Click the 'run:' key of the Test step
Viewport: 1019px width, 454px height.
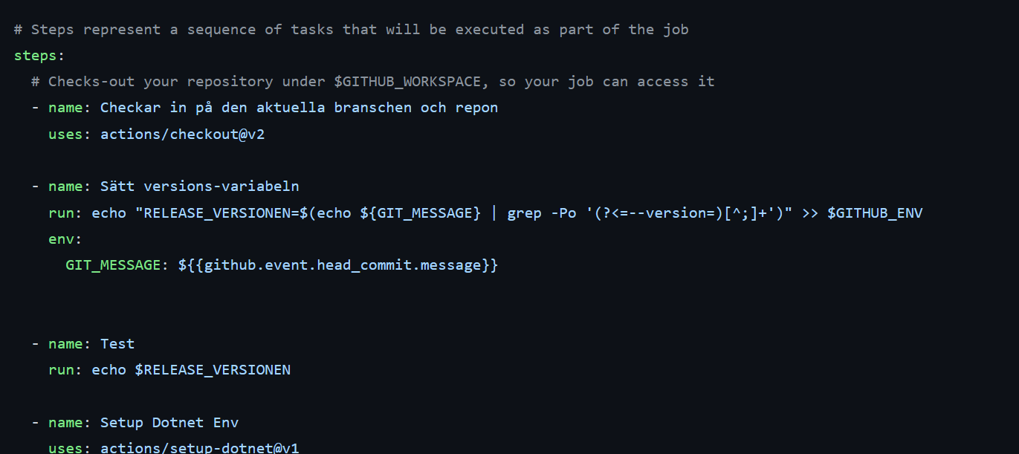(x=65, y=370)
